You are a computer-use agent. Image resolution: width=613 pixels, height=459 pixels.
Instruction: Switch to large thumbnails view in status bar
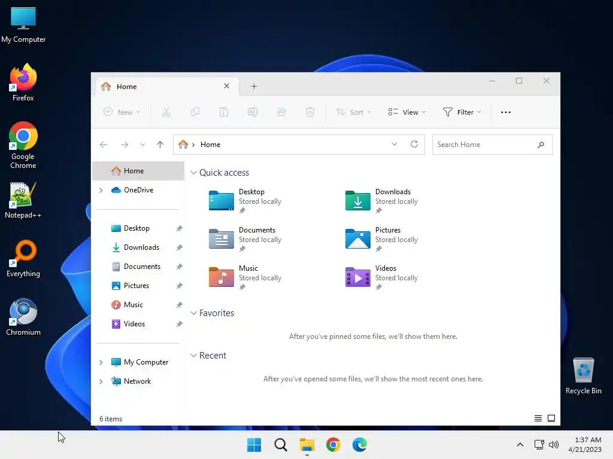coord(551,418)
